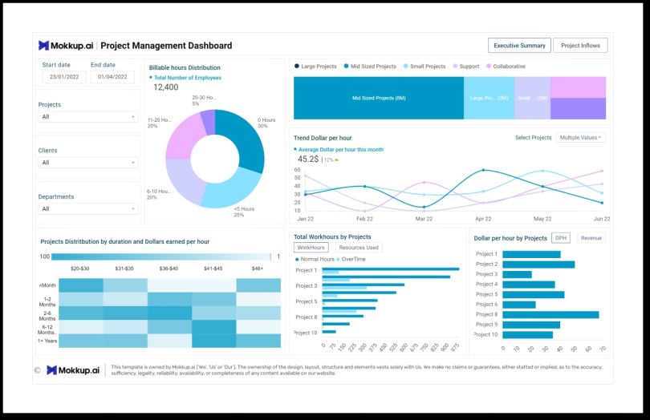
Task: Click the Mokkup.ai footer logo
Action: [73, 370]
